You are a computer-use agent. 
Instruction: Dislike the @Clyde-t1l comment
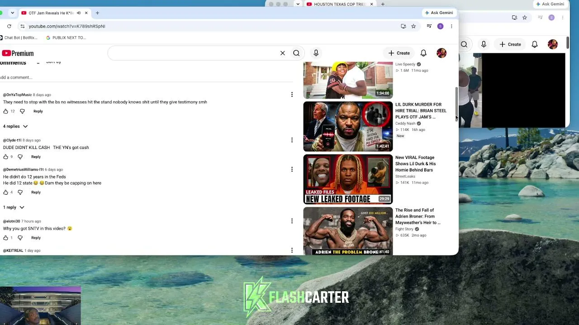click(20, 157)
